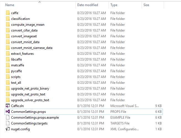Image resolution: width=181 pixels, height=138 pixels.
Task: Click the Caffe.sln Visual Studio solution icon
Action: pyautogui.click(x=8, y=106)
